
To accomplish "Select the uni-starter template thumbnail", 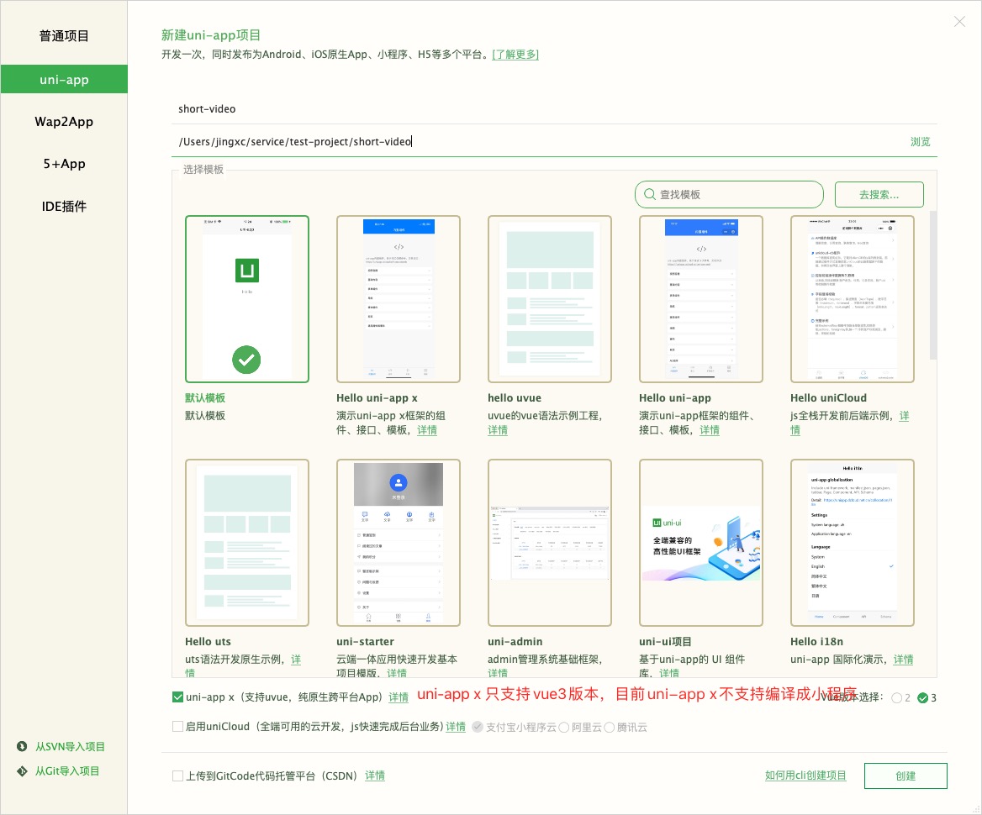I will point(399,543).
